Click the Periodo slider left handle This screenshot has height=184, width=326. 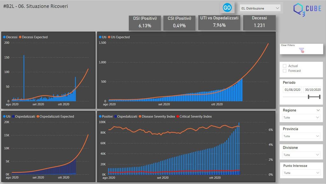pos(309,97)
